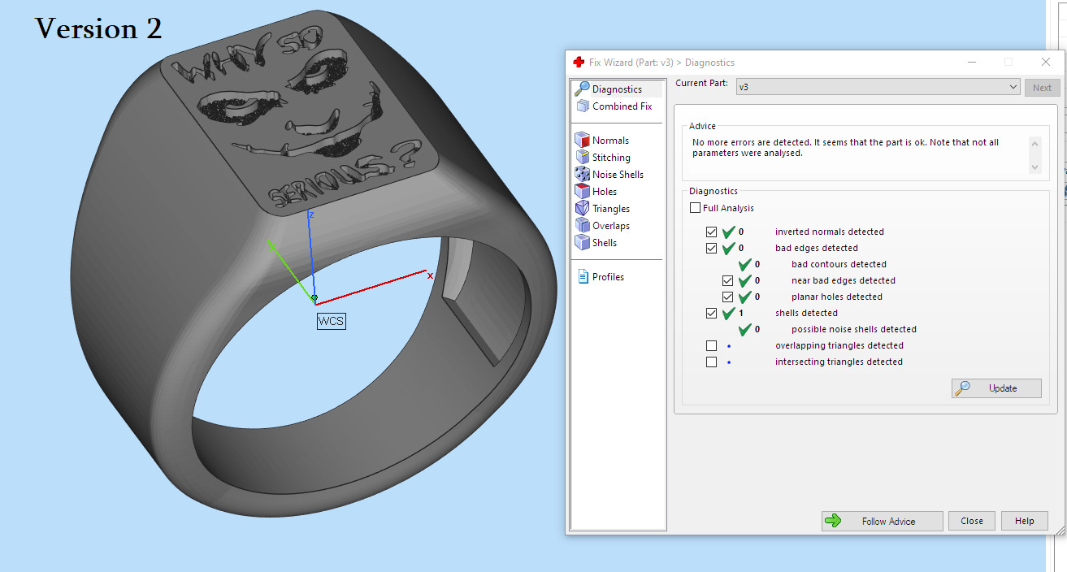Click the Advice text scroll down arrow
Image resolution: width=1067 pixels, height=572 pixels.
pyautogui.click(x=1034, y=167)
